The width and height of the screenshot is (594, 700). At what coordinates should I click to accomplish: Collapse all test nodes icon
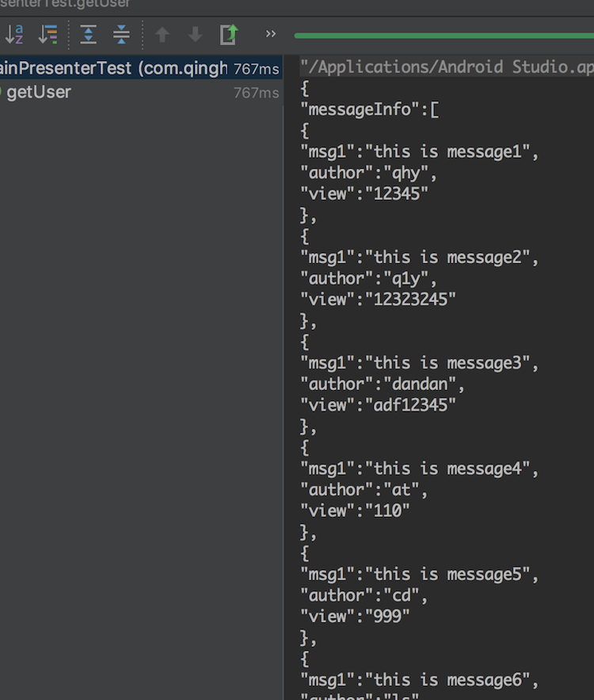coord(121,34)
